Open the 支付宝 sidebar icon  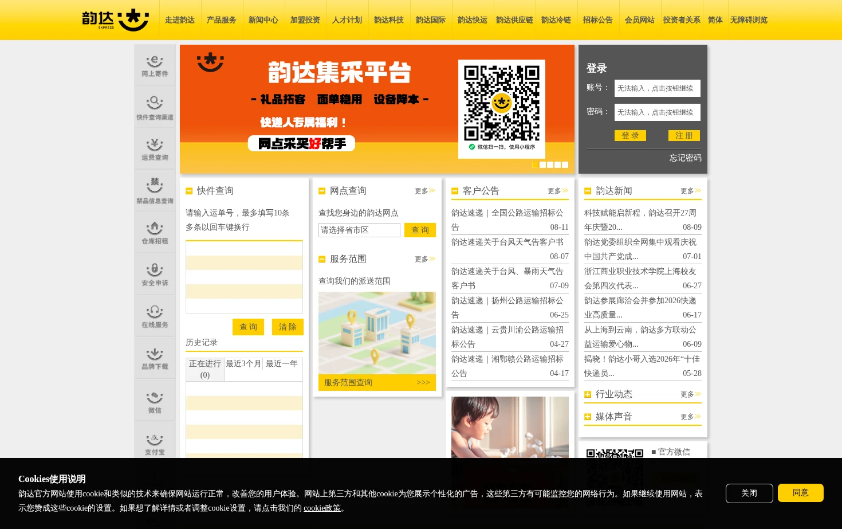(x=155, y=442)
